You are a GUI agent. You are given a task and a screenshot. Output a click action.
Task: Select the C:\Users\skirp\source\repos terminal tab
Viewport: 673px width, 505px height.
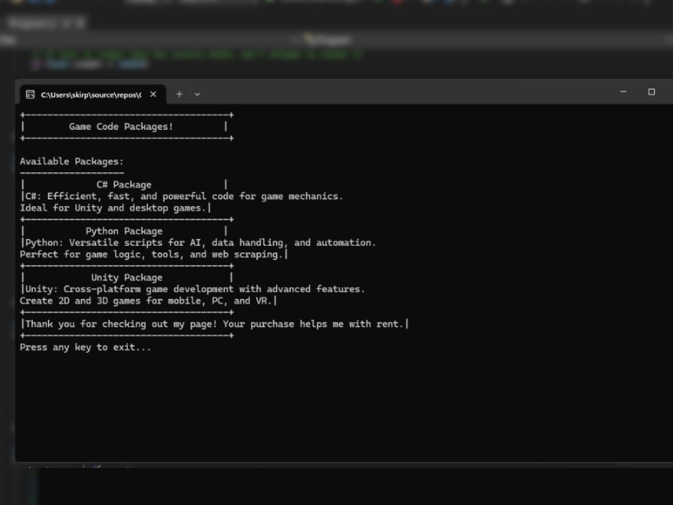(93, 94)
